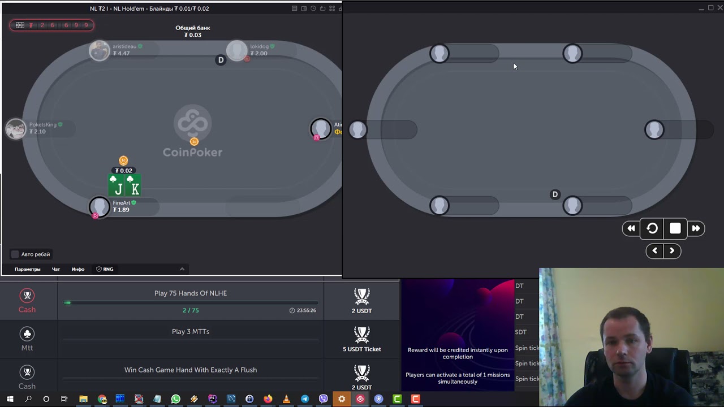The height and width of the screenshot is (407, 724).
Task: Expand the bottom panel with the chevron arrow
Action: coord(182,269)
